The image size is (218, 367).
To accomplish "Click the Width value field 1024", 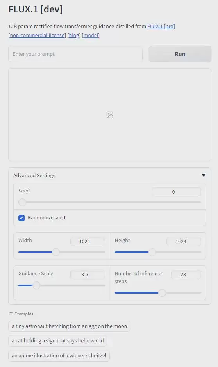I will pyautogui.click(x=88, y=241).
